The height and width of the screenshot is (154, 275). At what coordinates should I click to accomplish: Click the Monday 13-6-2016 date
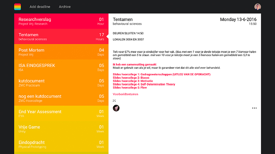238,20
